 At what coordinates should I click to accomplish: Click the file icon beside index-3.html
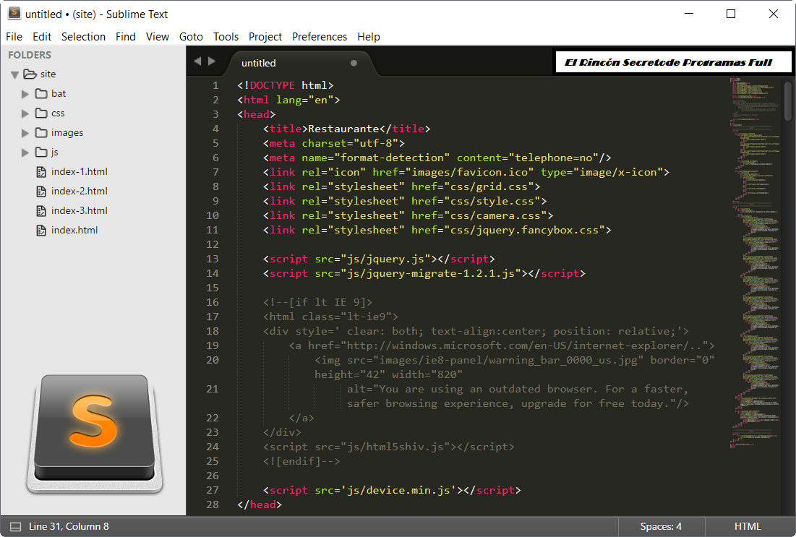(41, 210)
